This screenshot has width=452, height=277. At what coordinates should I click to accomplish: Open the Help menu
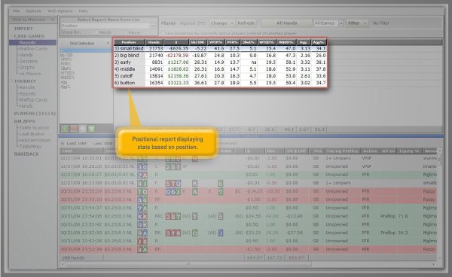pyautogui.click(x=83, y=11)
